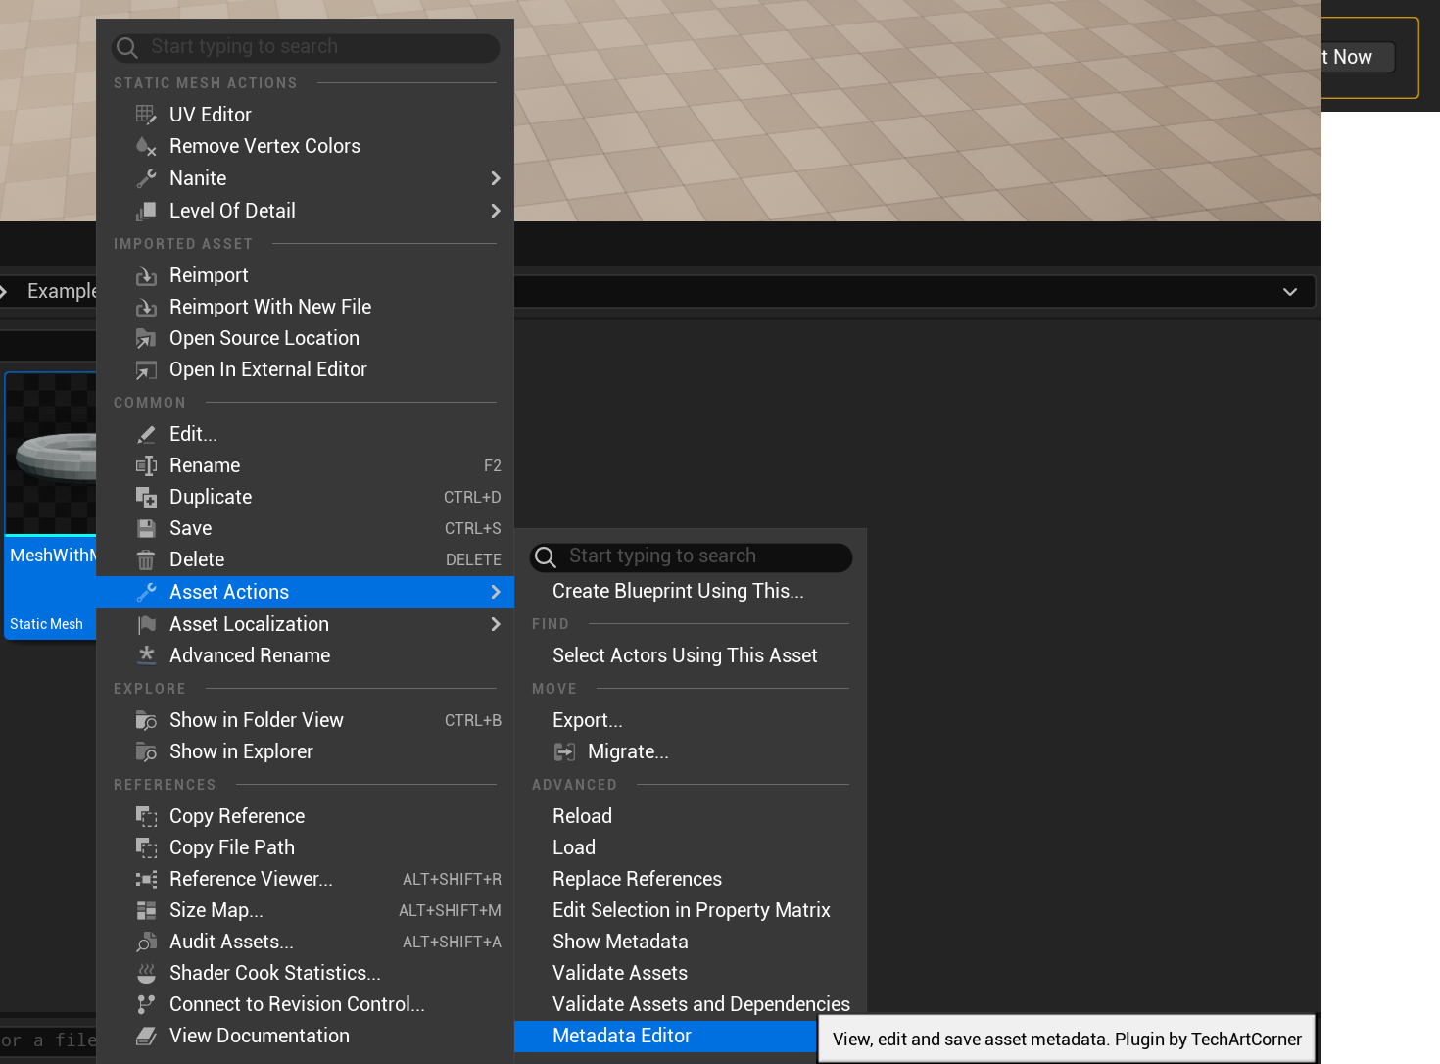Click the Migrate icon in submenu

(x=565, y=751)
